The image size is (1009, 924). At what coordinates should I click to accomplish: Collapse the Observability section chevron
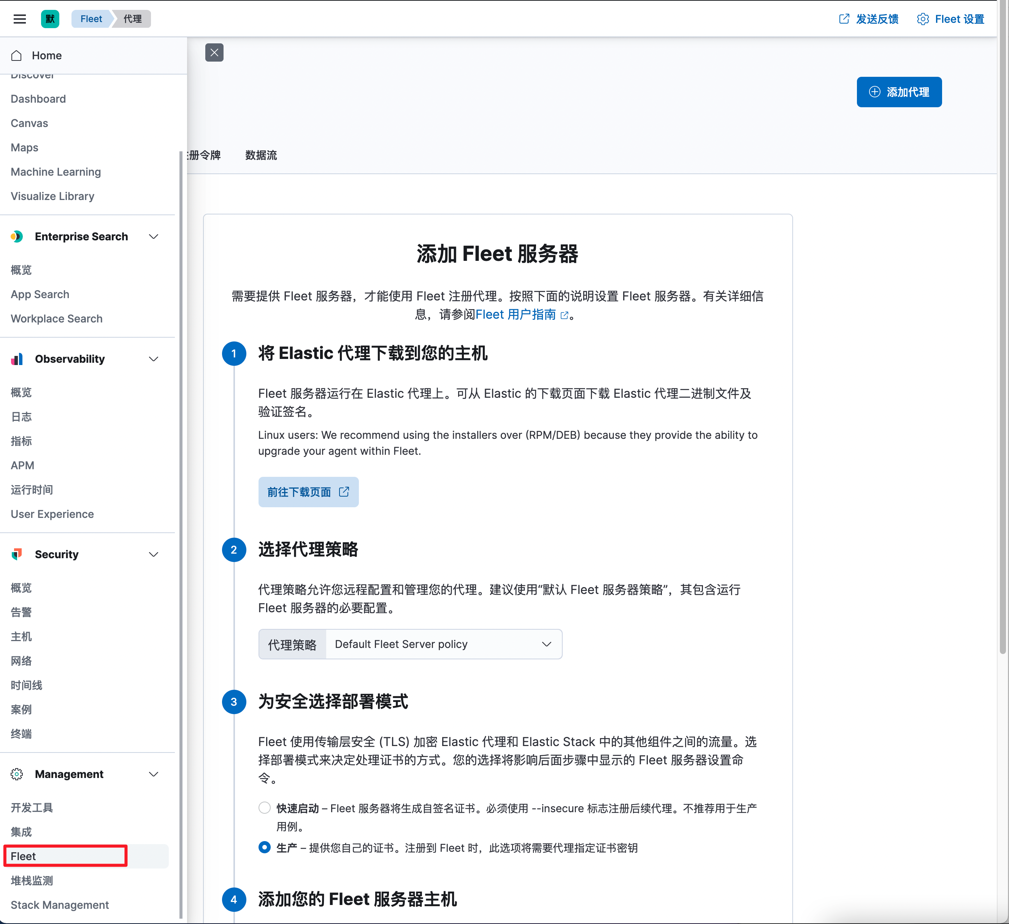pos(154,359)
